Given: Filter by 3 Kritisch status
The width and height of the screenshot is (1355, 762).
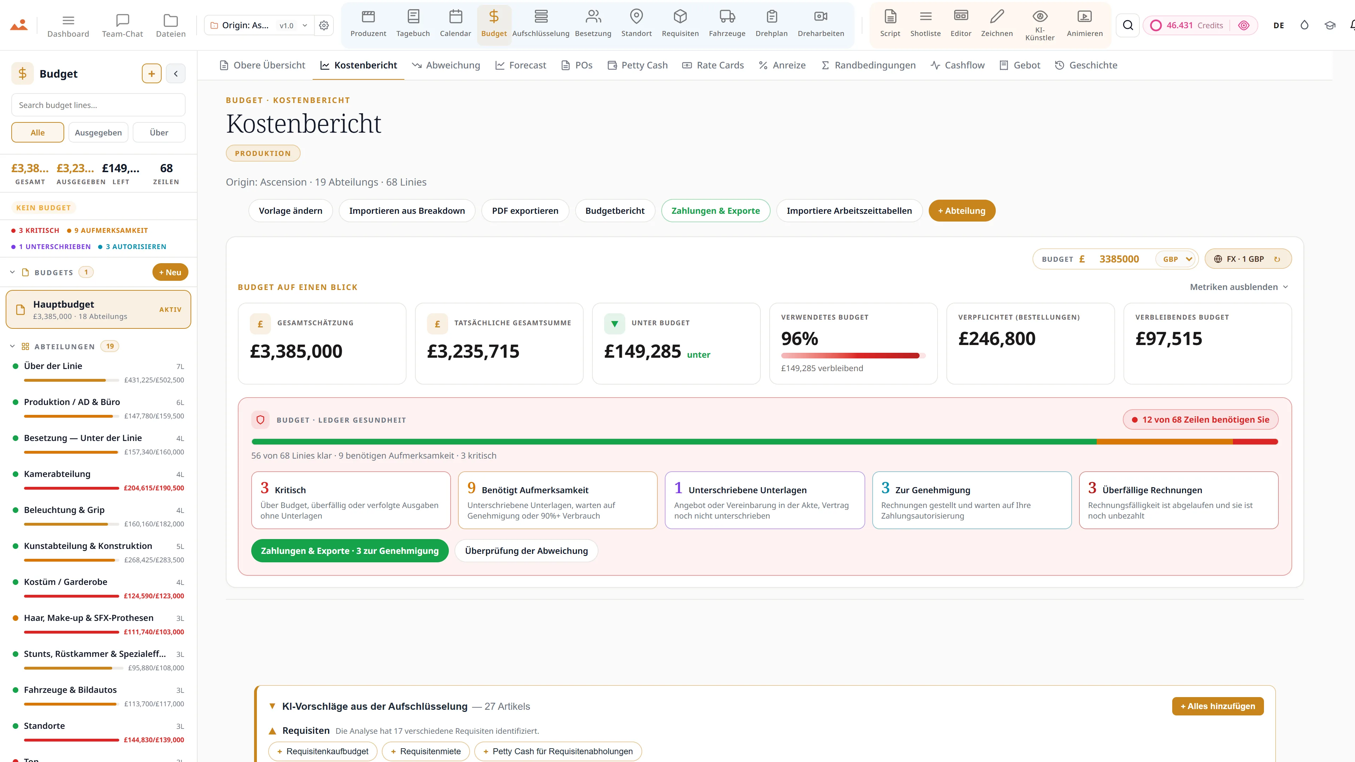Looking at the screenshot, I should (35, 230).
